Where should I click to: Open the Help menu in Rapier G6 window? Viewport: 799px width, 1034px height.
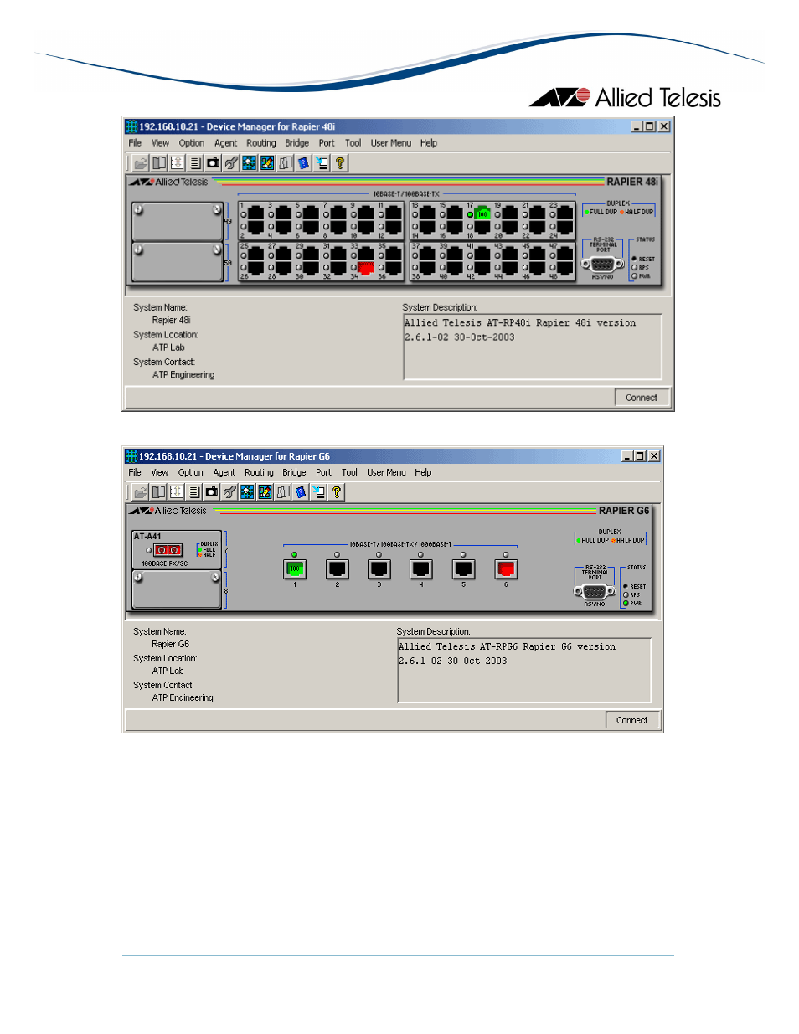(424, 473)
